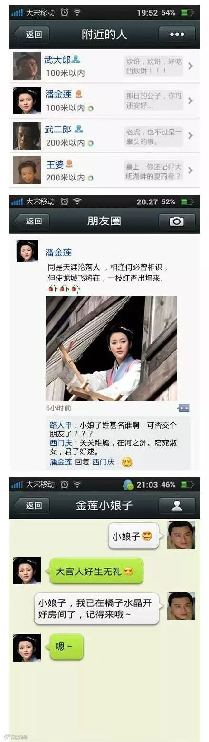Open 武大郎's avatar in nearby list
This screenshot has width=209, height=742.
pos(27,66)
